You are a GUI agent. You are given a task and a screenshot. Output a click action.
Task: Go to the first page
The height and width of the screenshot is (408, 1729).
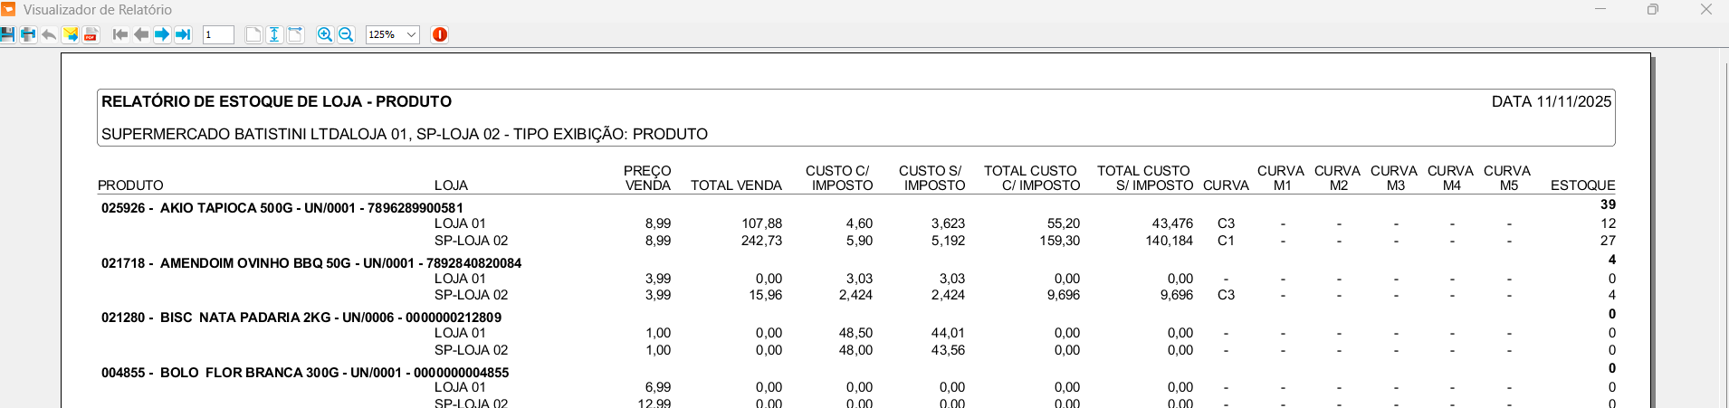[119, 34]
